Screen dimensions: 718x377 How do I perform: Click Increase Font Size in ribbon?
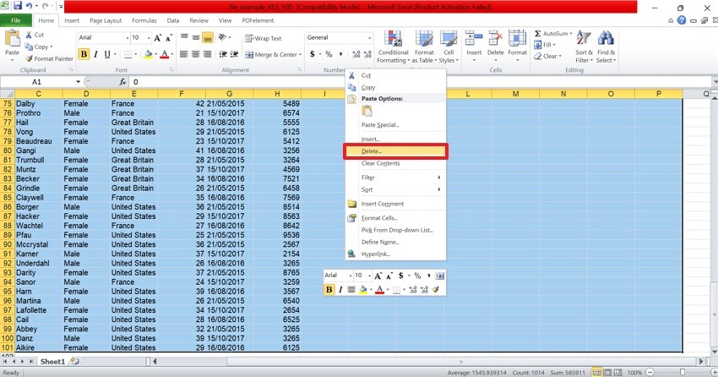(x=157, y=38)
